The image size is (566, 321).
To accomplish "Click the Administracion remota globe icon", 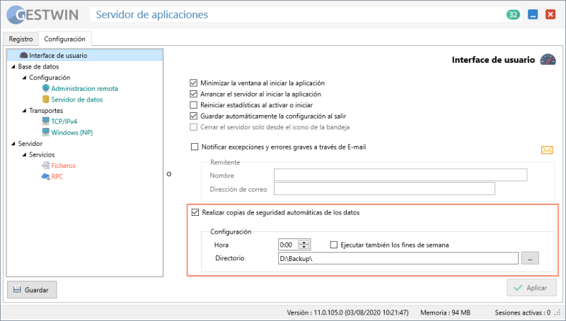I will pyautogui.click(x=46, y=88).
